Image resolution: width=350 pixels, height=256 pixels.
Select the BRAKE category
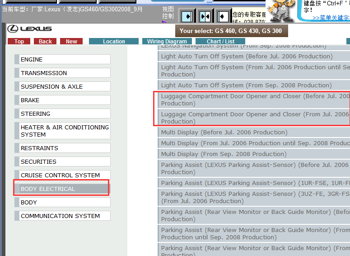click(62, 100)
